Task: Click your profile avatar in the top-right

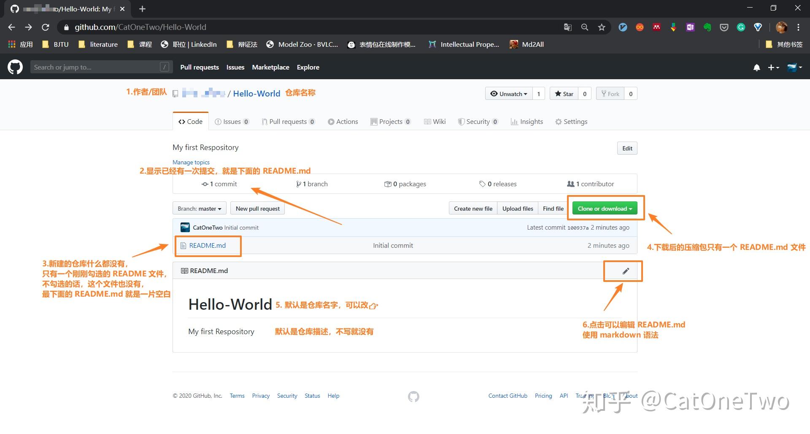Action: click(782, 27)
